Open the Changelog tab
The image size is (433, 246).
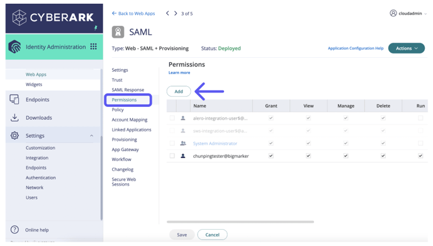coord(123,169)
